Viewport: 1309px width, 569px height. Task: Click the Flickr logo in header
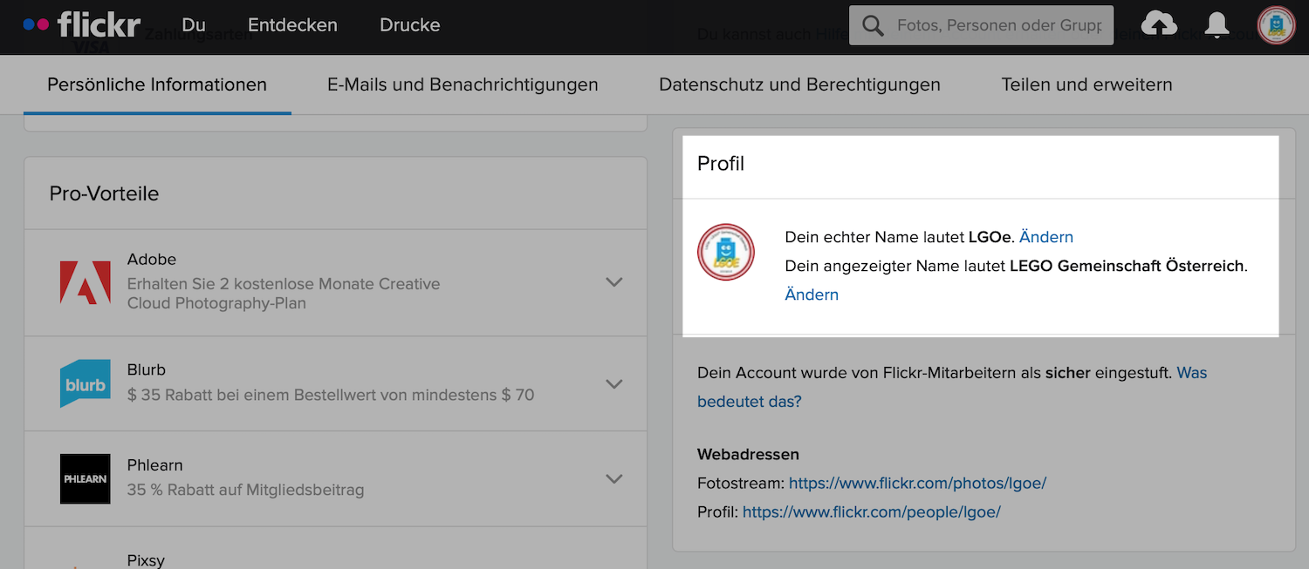point(81,25)
